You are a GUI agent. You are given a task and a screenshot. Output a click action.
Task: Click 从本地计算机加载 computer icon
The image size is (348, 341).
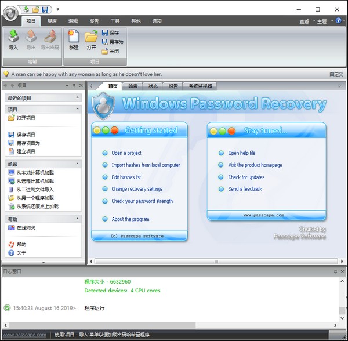click(11, 173)
